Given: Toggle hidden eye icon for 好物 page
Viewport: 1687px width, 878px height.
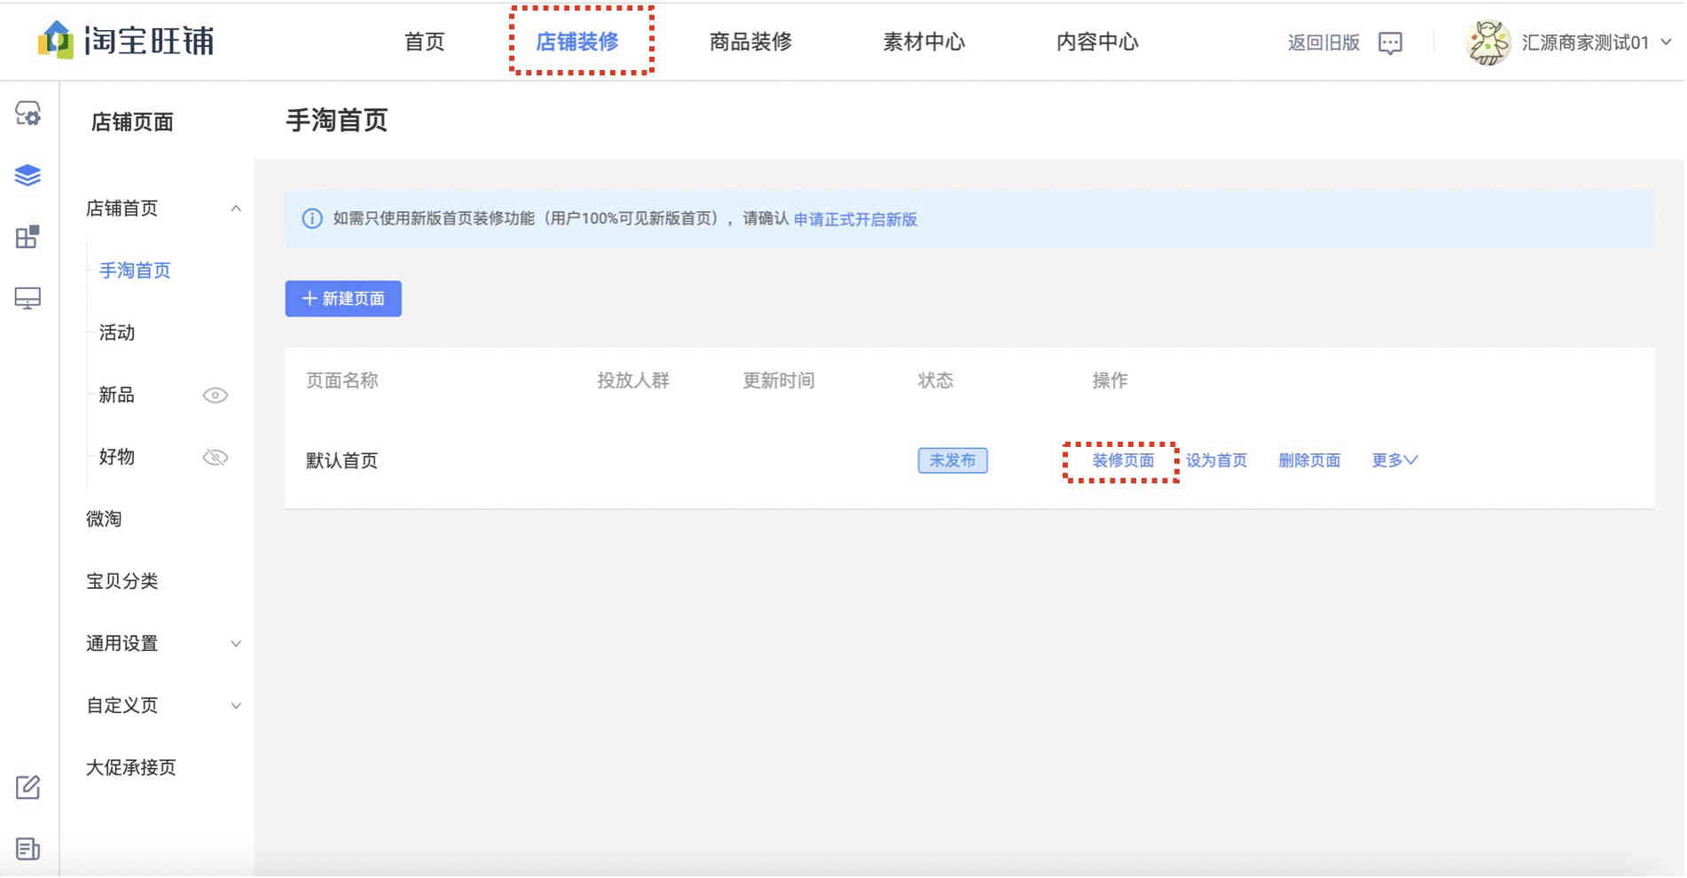Looking at the screenshot, I should click(215, 458).
